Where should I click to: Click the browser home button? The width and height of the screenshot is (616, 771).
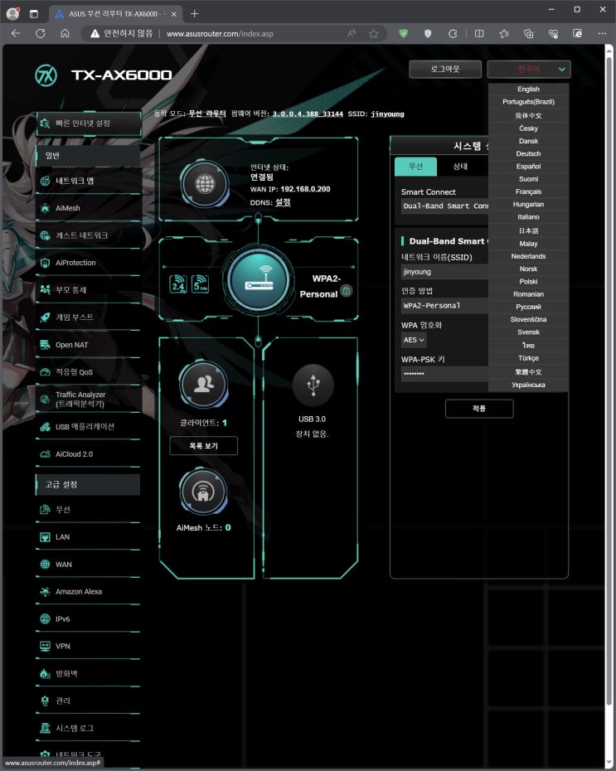(65, 33)
